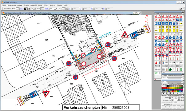Select the first join style beside Gehrungsgrenze
This screenshot has height=111, width=186.
click(x=179, y=100)
